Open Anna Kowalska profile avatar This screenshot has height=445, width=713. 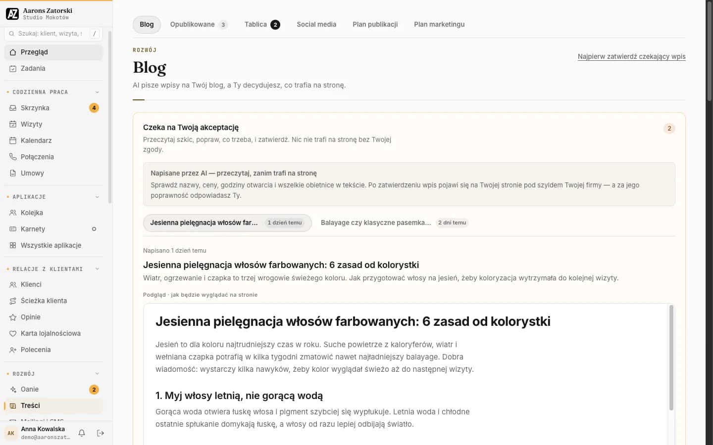pyautogui.click(x=11, y=433)
